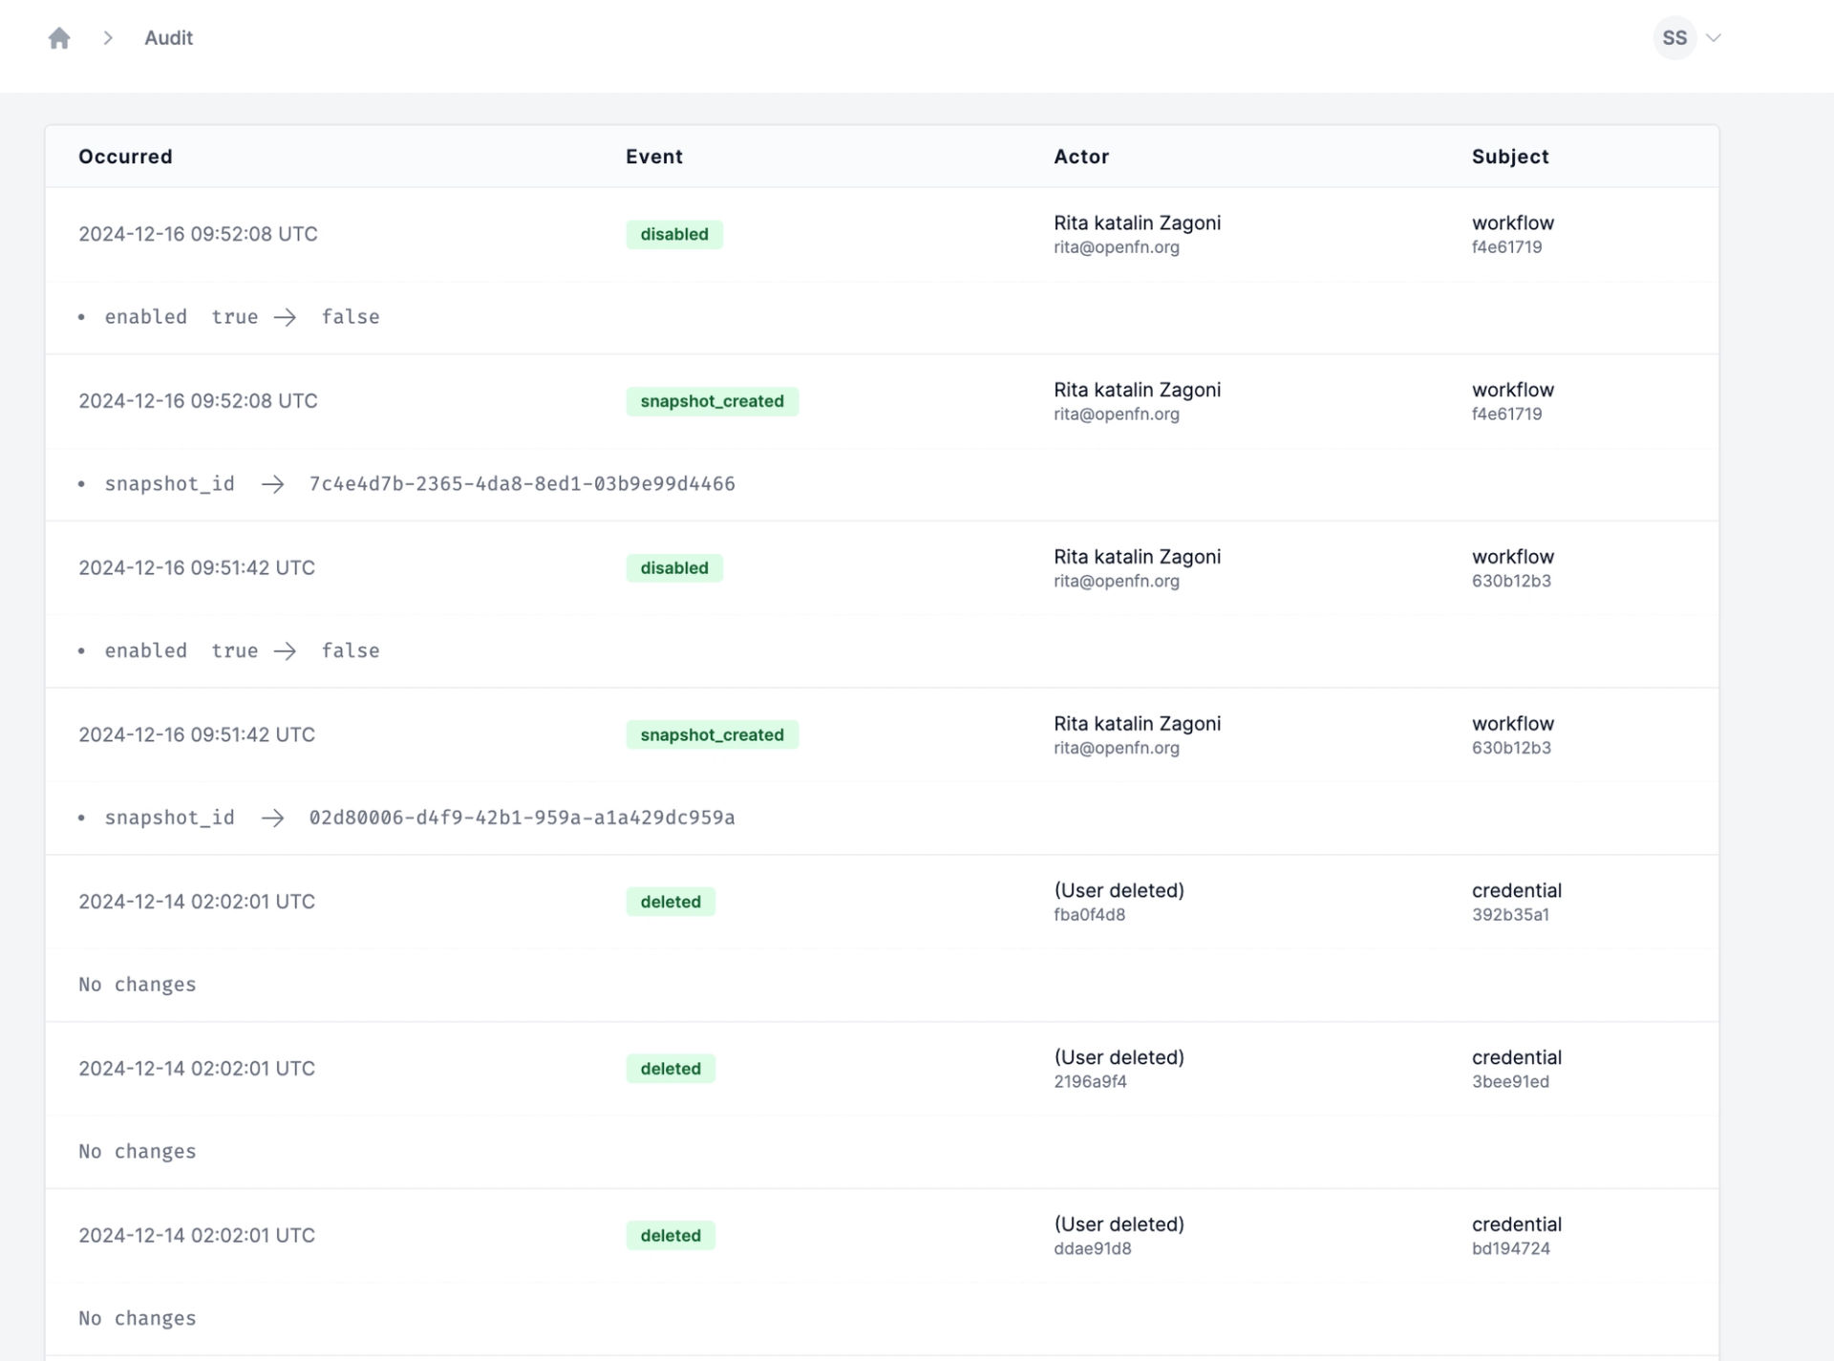Click the Event column header
1834x1361 pixels.
click(x=653, y=157)
